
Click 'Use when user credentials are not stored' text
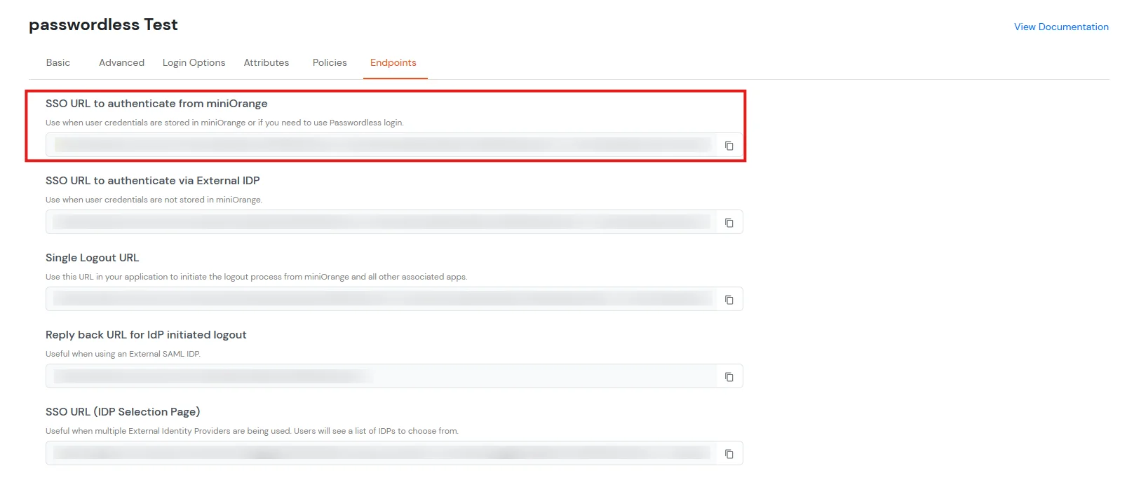(x=154, y=200)
